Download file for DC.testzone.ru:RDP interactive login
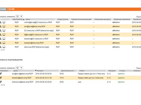The width and height of the screenshot is (141, 105). click(x=1, y=30)
